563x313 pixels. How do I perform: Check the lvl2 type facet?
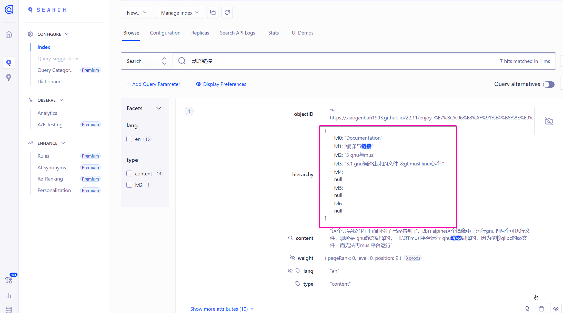129,185
